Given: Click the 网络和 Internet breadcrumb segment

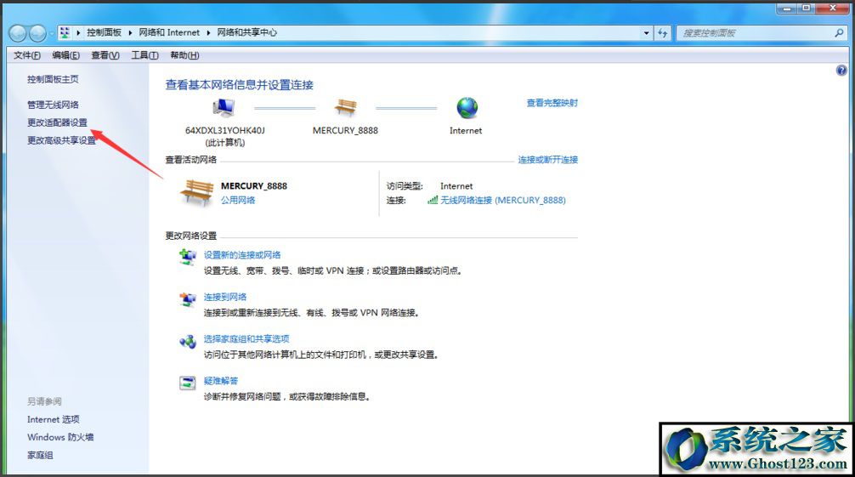Looking at the screenshot, I should tap(169, 33).
